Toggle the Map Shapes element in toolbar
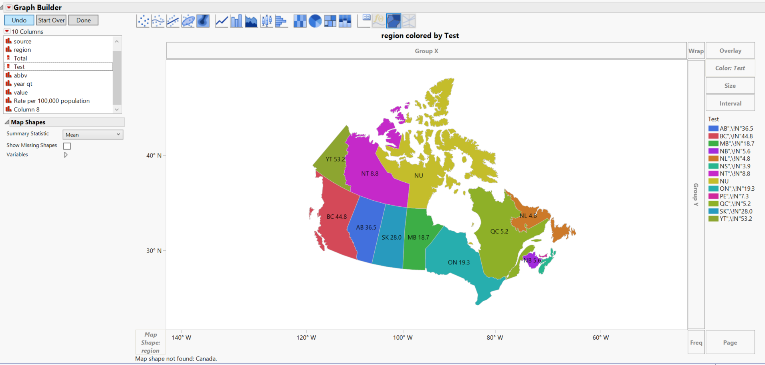The height and width of the screenshot is (365, 765). pyautogui.click(x=394, y=20)
